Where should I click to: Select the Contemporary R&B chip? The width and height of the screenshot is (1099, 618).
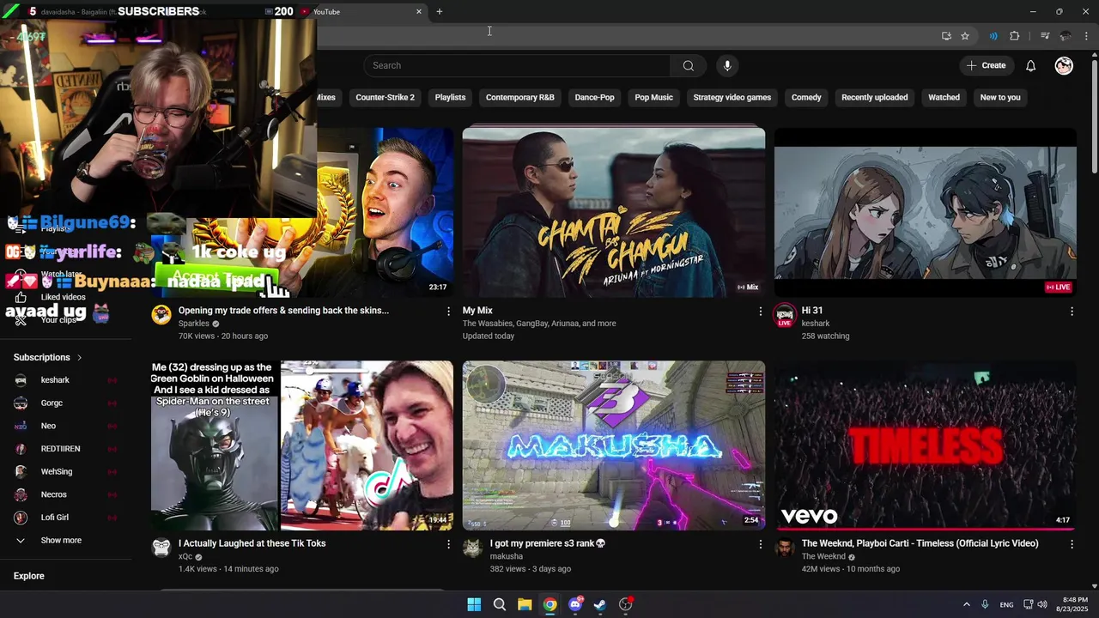(x=520, y=97)
